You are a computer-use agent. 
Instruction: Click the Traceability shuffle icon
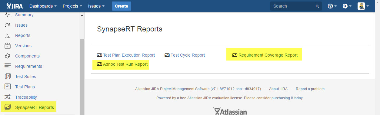point(8,97)
